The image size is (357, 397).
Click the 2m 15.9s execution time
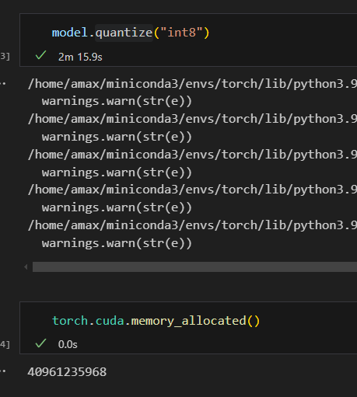(80, 57)
